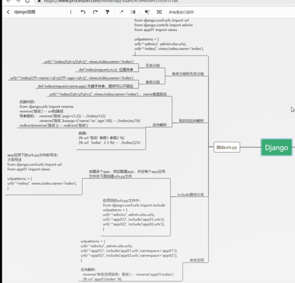
Task: Select the green Django central node
Action: point(276,147)
